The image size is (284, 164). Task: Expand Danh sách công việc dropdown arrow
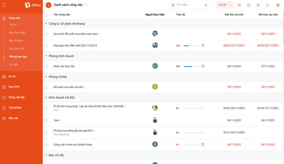(86, 5)
